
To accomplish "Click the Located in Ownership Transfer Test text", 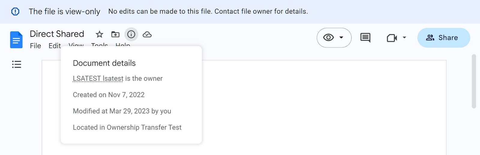I will (127, 128).
